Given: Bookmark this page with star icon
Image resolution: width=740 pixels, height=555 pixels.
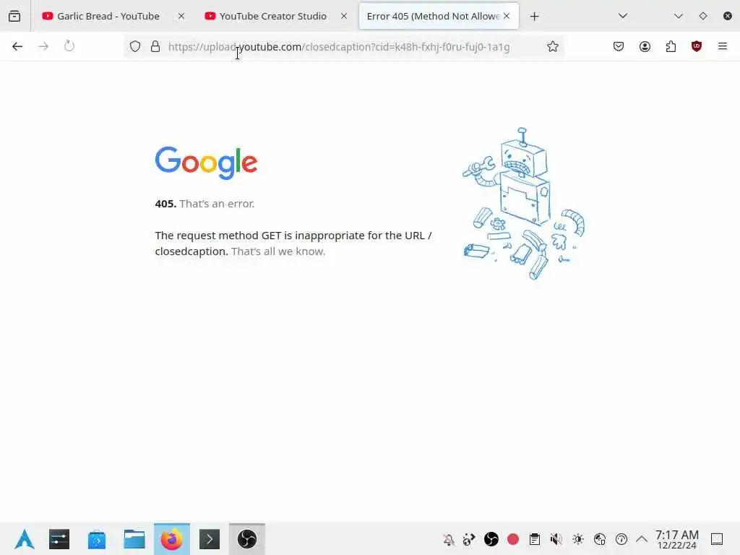Looking at the screenshot, I should click(553, 46).
